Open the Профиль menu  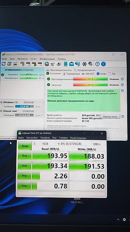click(x=45, y=138)
